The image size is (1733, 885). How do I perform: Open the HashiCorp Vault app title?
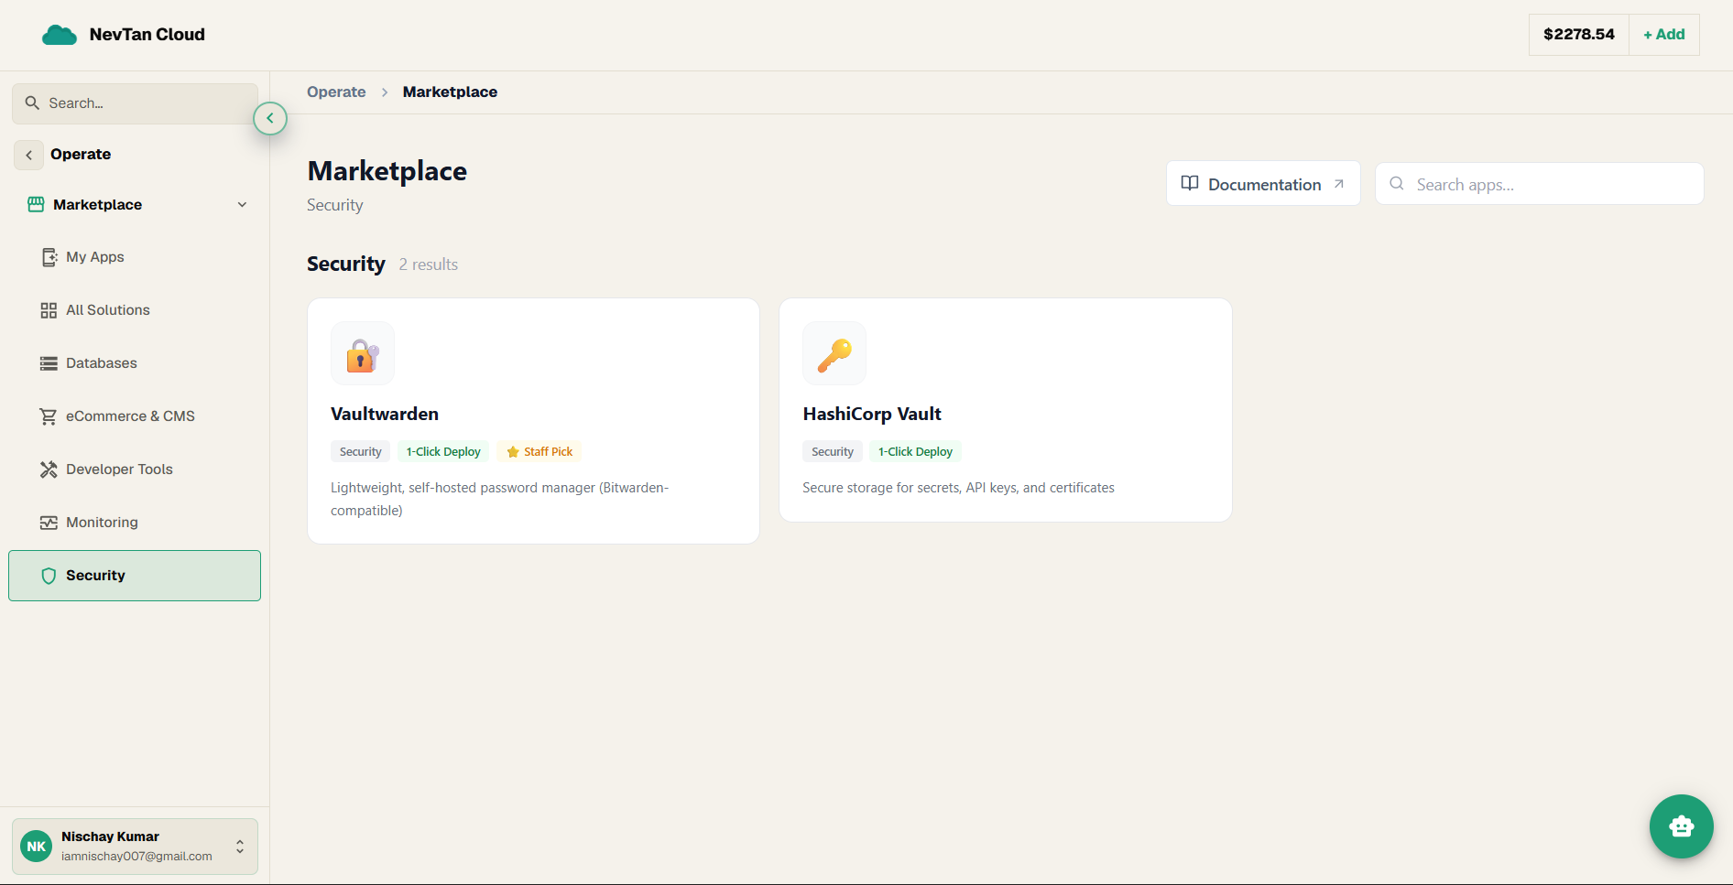pyautogui.click(x=872, y=415)
